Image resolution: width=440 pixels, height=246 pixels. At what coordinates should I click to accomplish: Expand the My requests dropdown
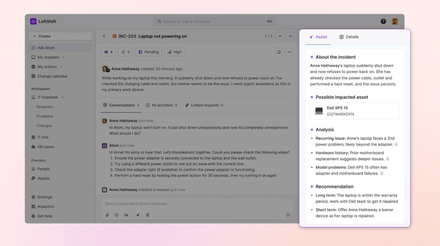[x=64, y=58]
